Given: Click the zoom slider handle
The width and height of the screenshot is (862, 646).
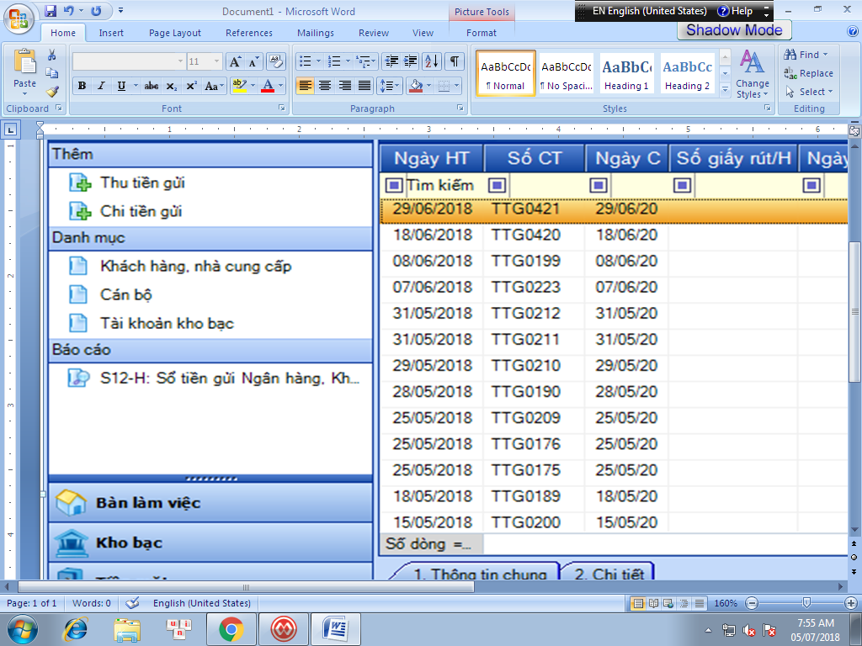Looking at the screenshot, I should click(x=806, y=603).
